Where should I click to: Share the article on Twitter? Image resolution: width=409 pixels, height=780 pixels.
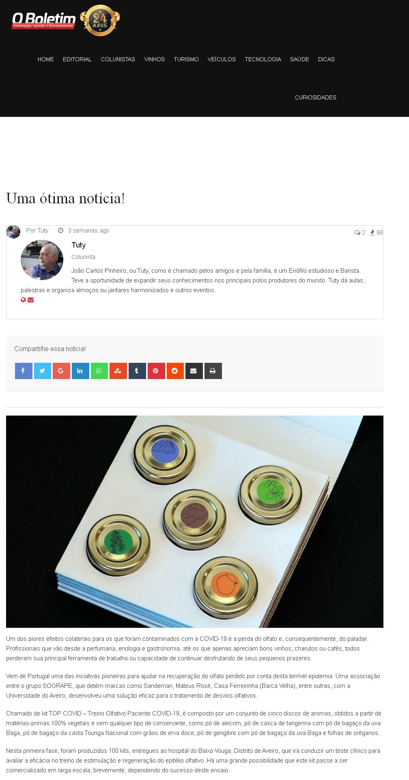43,371
